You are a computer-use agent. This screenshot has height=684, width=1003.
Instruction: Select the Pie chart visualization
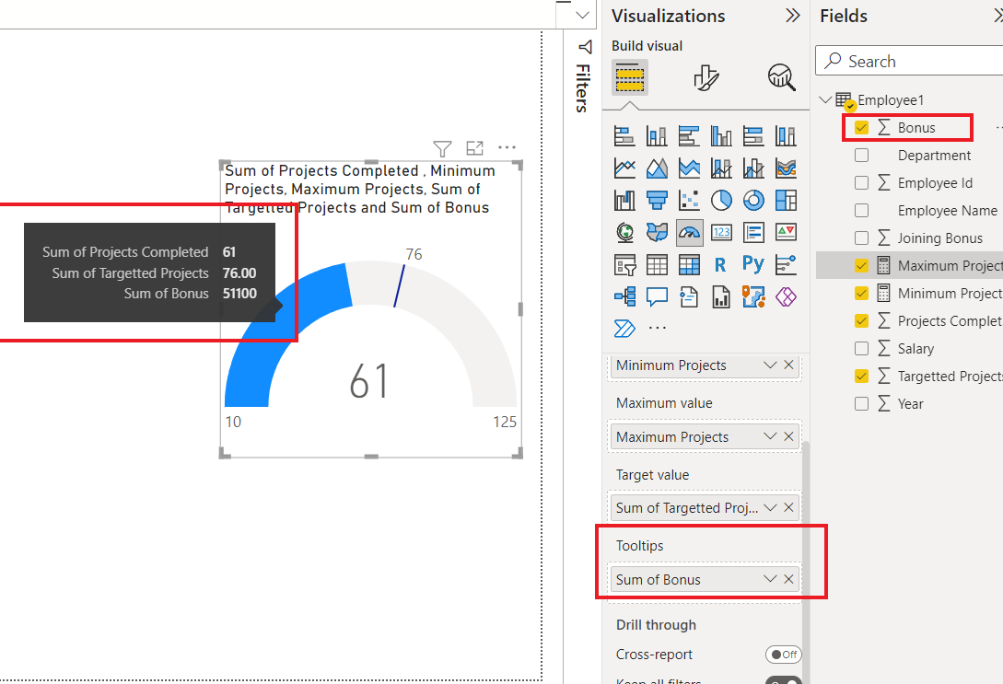point(721,200)
